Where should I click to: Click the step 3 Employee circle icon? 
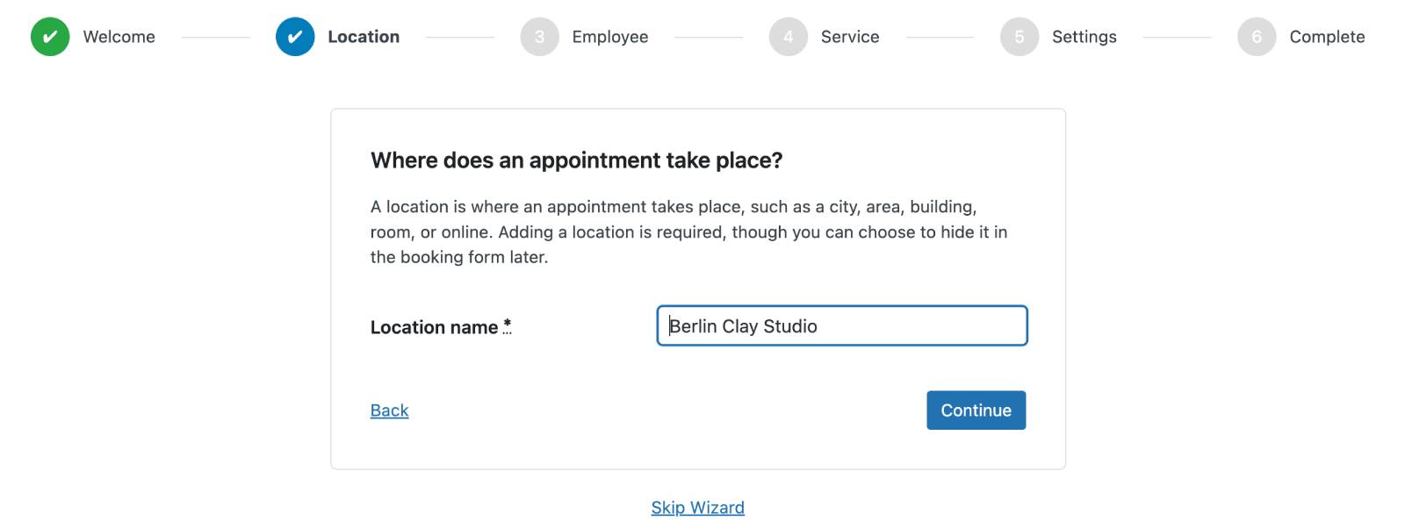[x=539, y=37]
